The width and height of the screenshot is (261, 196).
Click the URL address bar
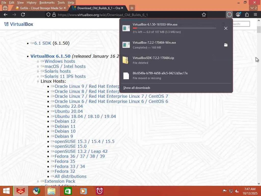(x=126, y=15)
